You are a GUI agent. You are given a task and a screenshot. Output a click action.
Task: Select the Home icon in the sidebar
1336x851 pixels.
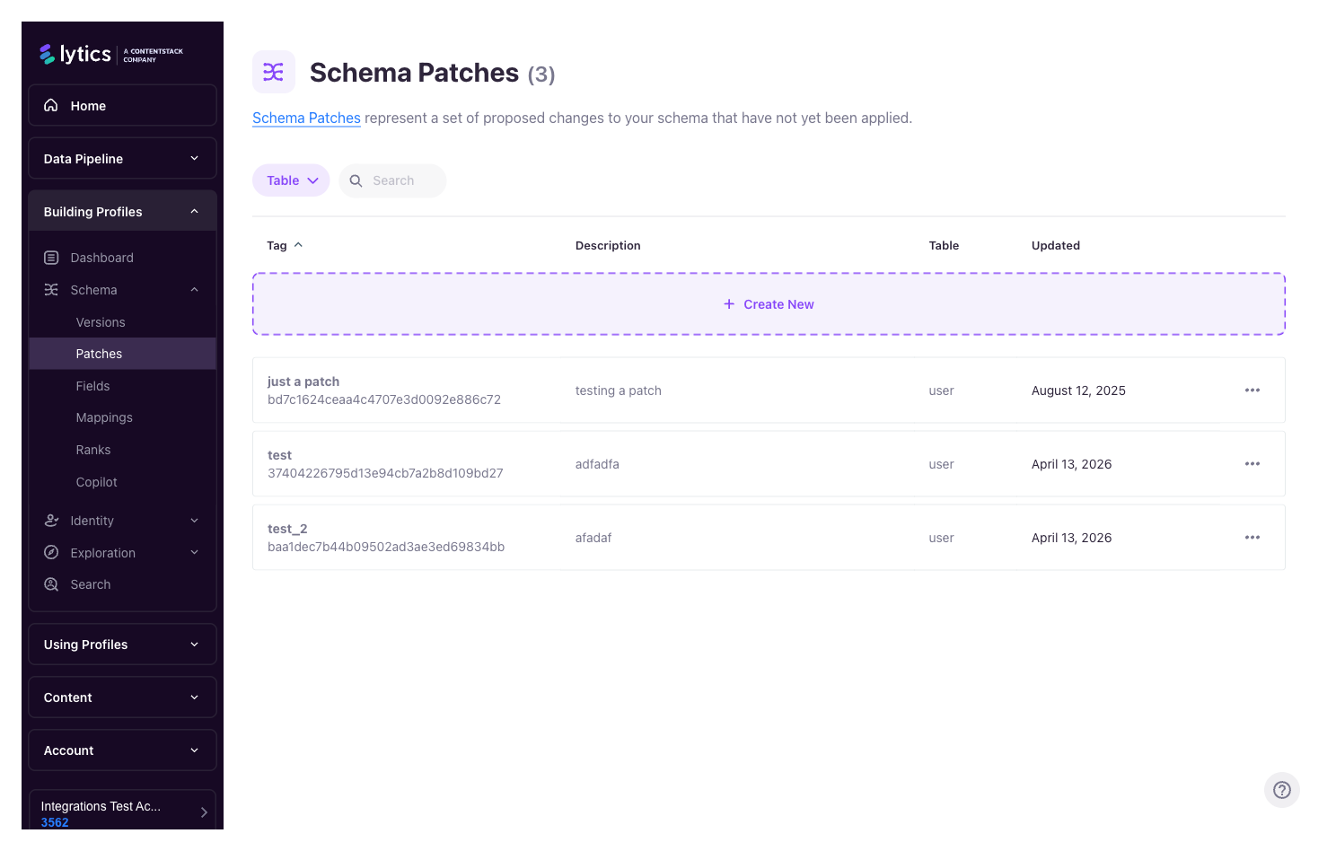click(52, 105)
